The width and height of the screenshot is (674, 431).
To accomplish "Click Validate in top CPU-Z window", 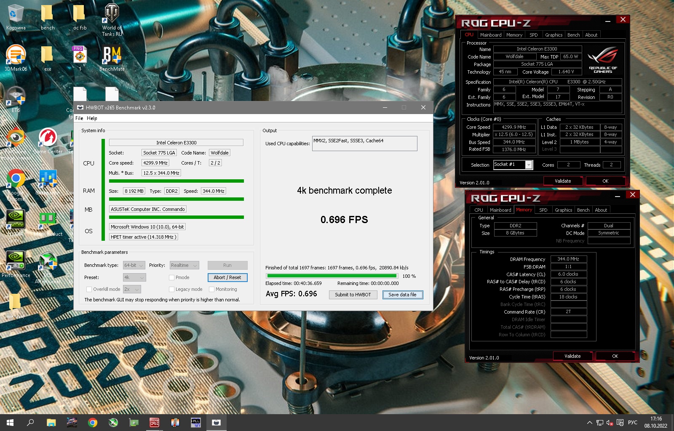I will [x=563, y=181].
